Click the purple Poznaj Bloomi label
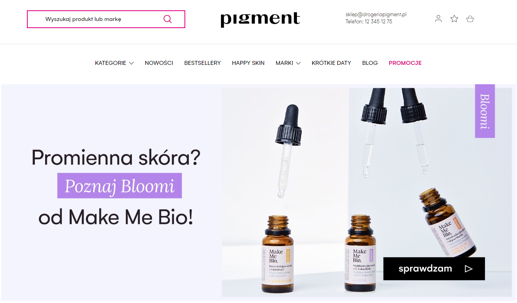517x303 pixels. click(120, 186)
